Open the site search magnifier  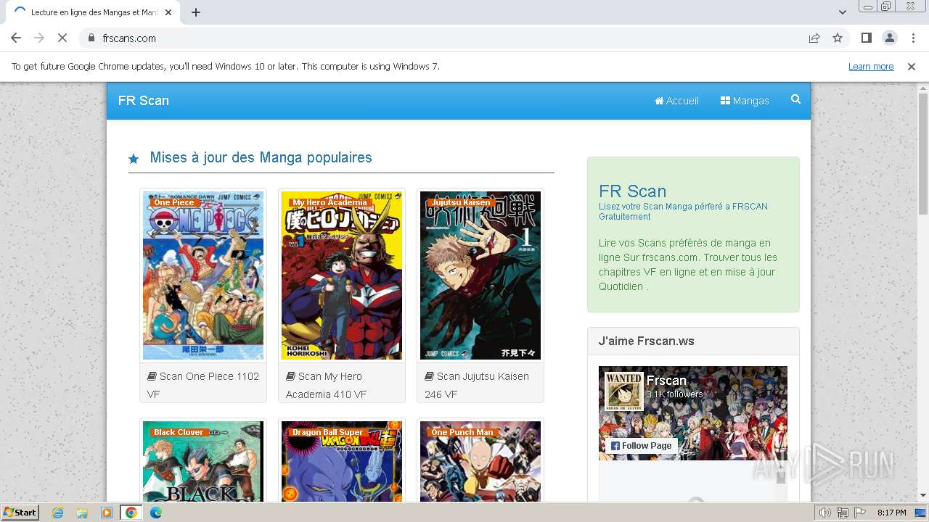[795, 99]
